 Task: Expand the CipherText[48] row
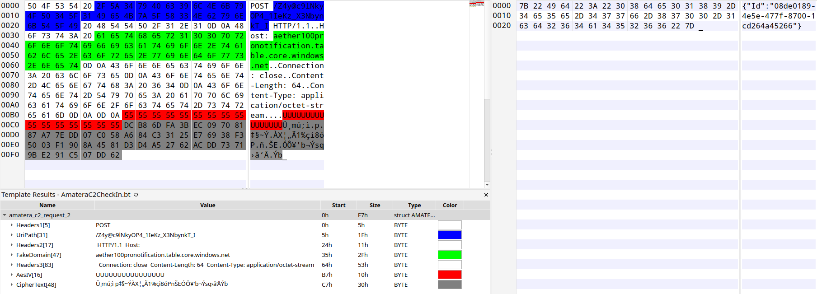12,285
